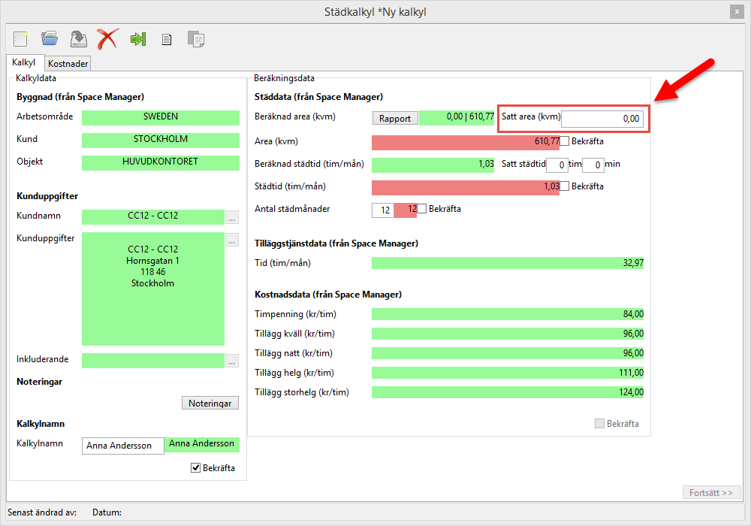Switch to the Kostnader tab
Screen dimensions: 751x526
tap(68, 64)
